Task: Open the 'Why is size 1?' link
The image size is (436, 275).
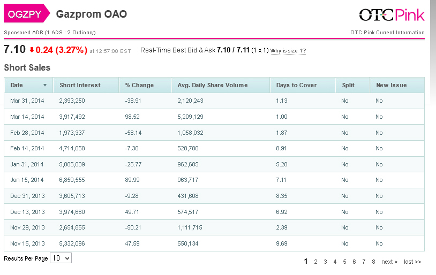Action: pyautogui.click(x=288, y=51)
